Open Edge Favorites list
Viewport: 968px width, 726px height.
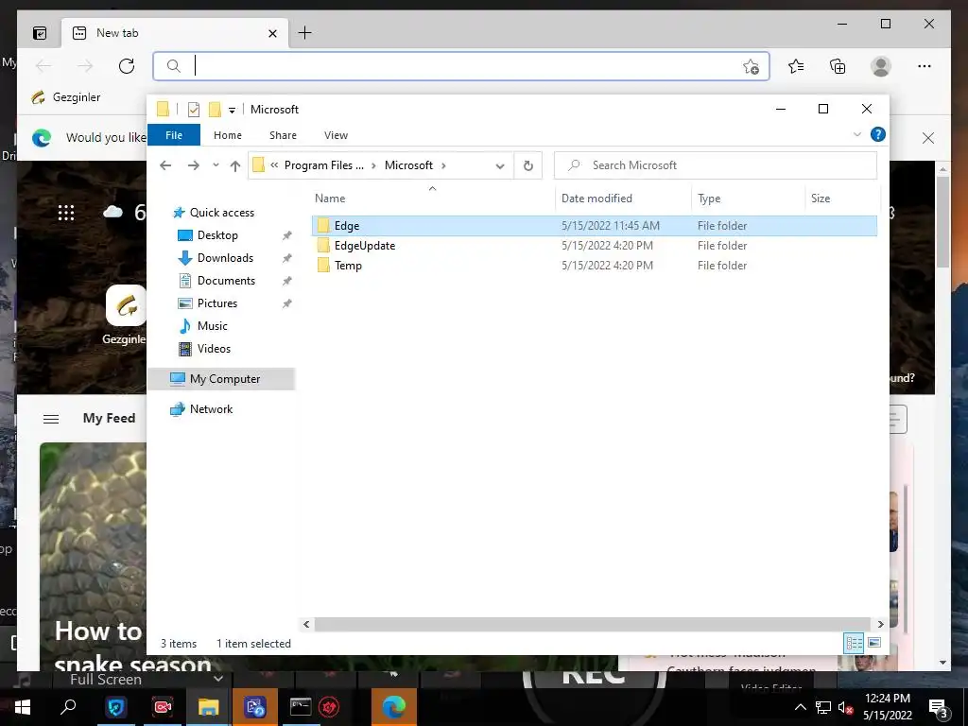click(796, 66)
